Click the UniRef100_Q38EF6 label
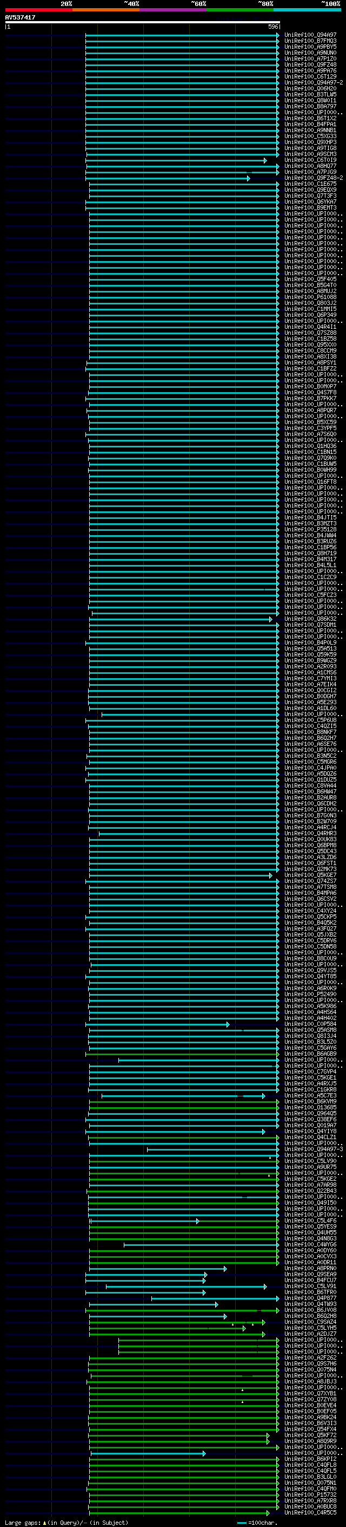Viewport: 346px width, 1527px height. pyautogui.click(x=310, y=1119)
